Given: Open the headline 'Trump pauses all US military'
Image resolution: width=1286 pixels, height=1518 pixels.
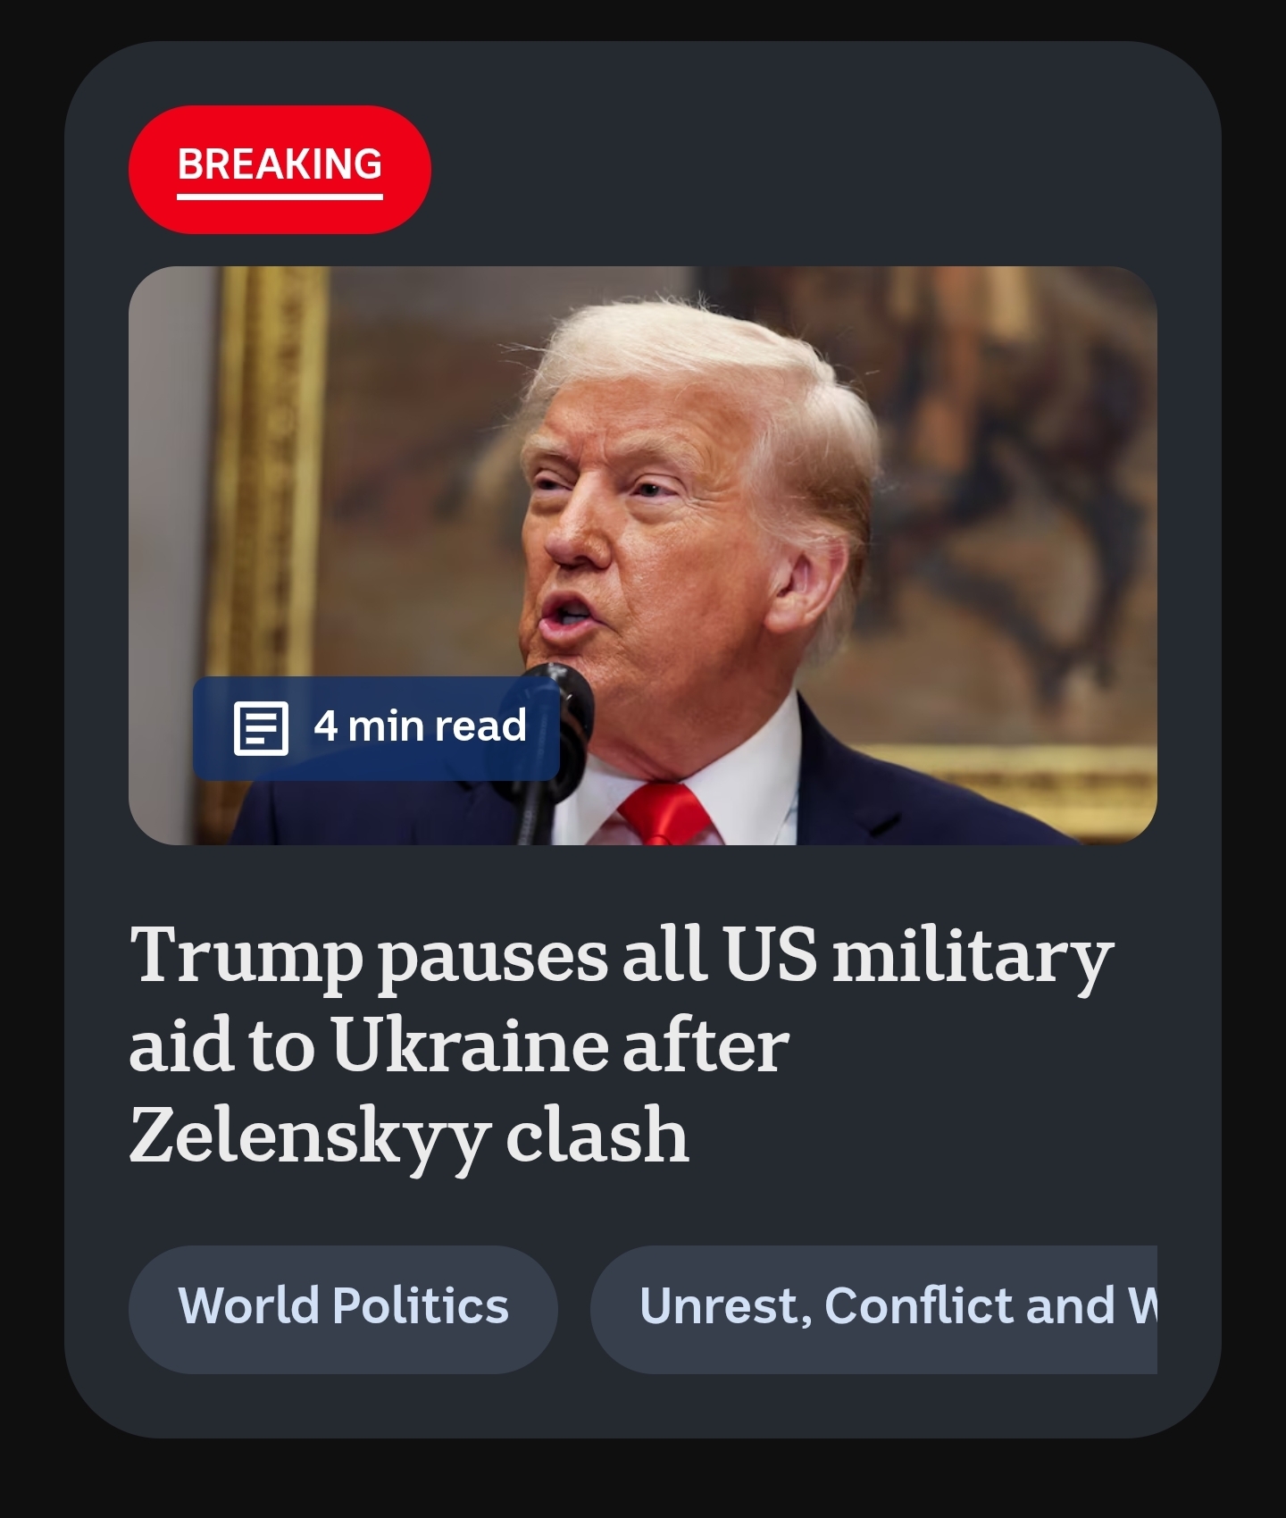Looking at the screenshot, I should [x=622, y=956].
